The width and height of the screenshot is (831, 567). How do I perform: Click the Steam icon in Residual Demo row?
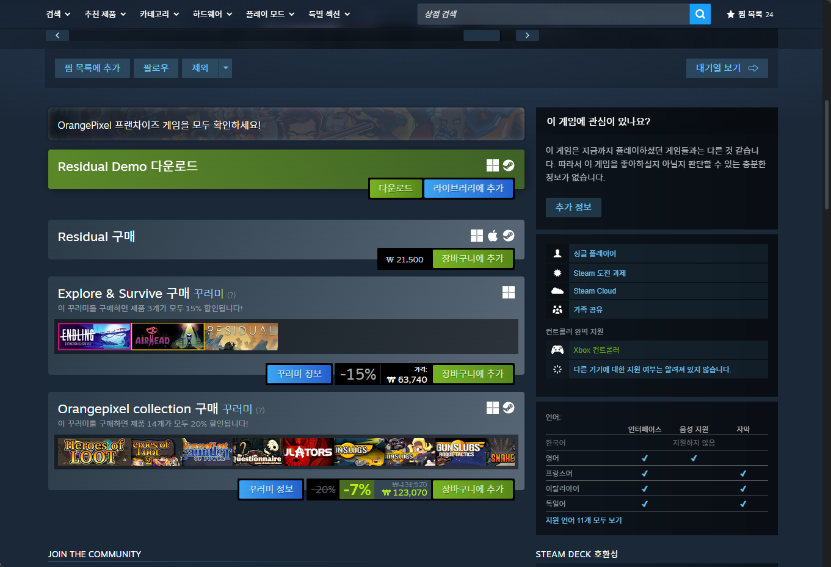coord(509,165)
